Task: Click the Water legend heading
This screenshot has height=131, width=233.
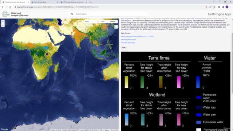Action: tap(210, 58)
